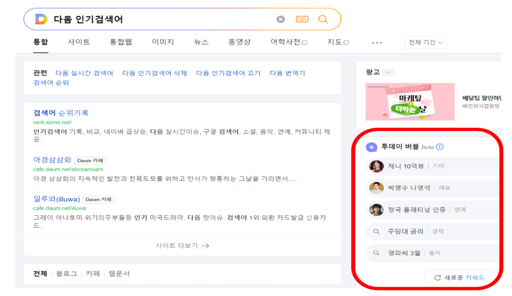The height and width of the screenshot is (296, 512).
Task: Select the 전체 filter below the results
Action: point(40,274)
